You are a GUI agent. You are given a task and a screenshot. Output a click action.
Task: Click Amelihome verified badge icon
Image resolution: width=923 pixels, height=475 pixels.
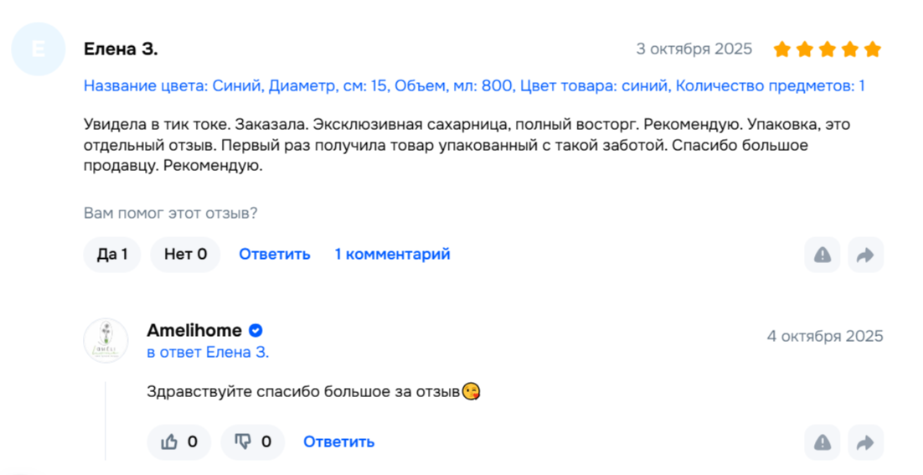click(255, 331)
